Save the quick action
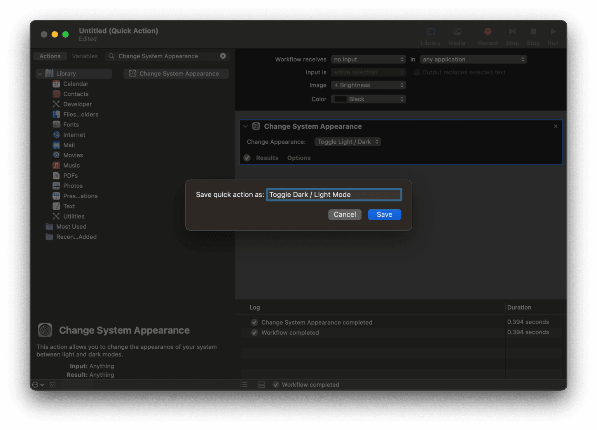 point(384,214)
